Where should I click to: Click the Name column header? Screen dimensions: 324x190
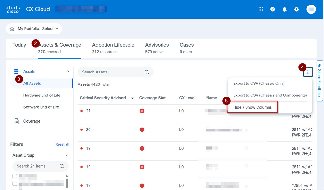pyautogui.click(x=211, y=98)
